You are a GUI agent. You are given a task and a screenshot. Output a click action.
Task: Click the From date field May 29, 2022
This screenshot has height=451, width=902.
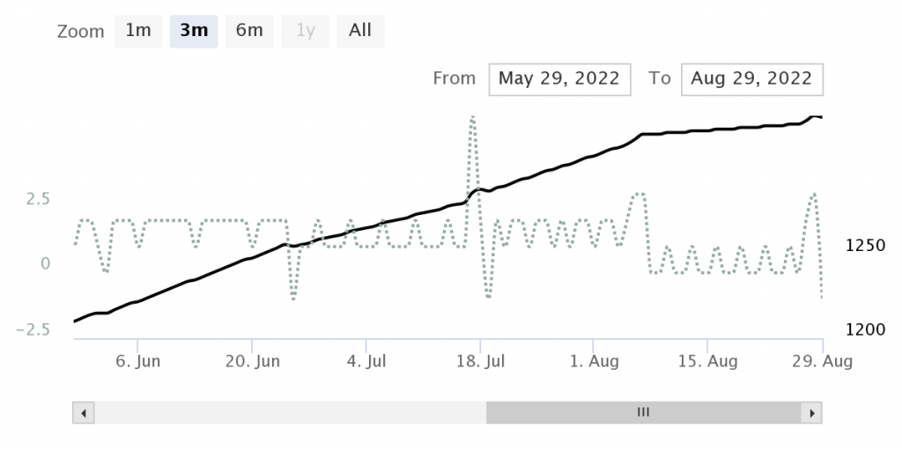pyautogui.click(x=559, y=78)
